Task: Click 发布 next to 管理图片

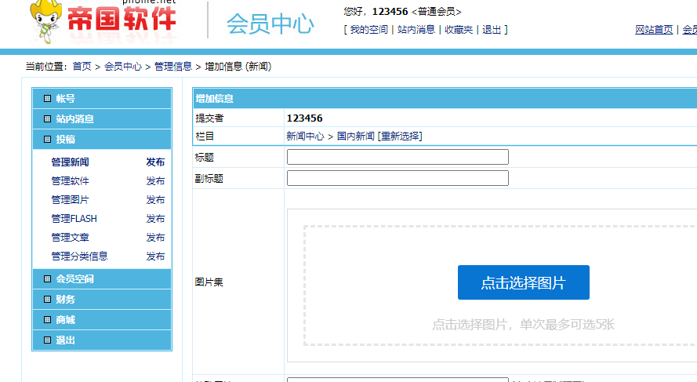Action: click(155, 200)
